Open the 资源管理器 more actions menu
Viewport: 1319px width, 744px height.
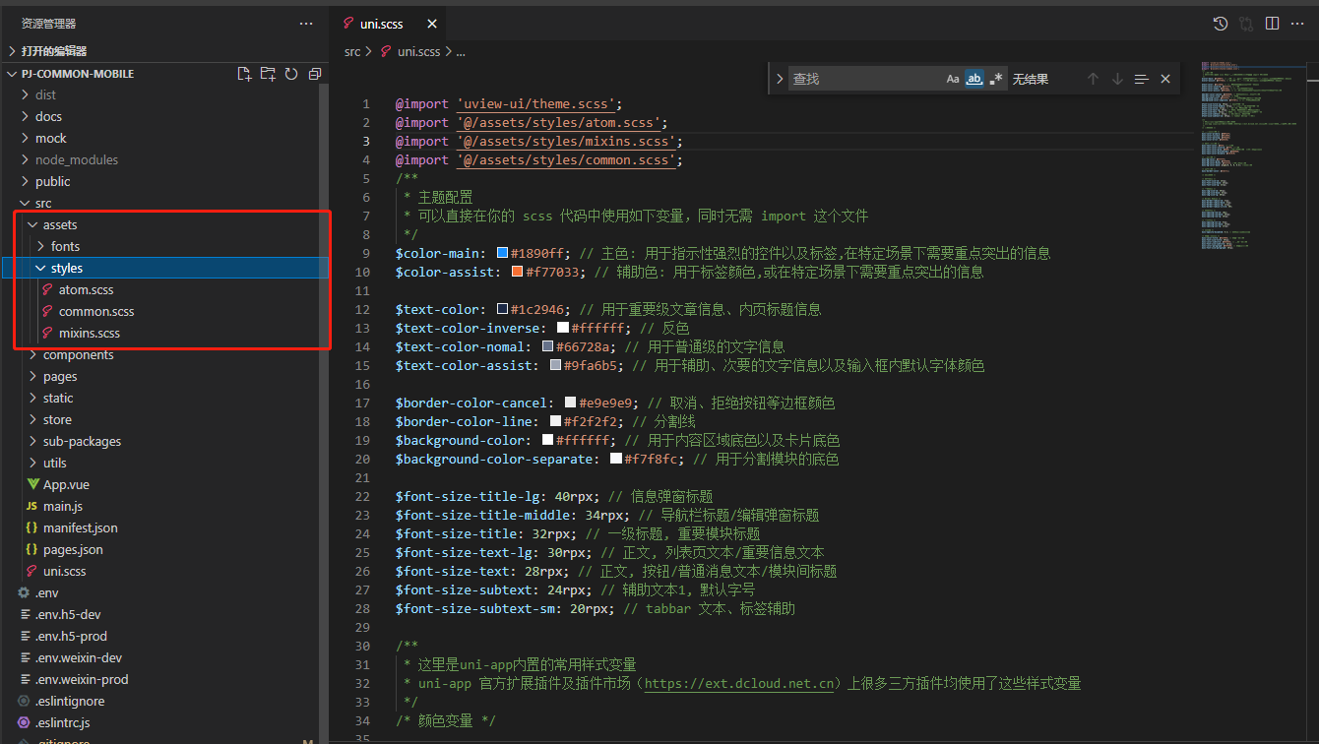pos(306,24)
